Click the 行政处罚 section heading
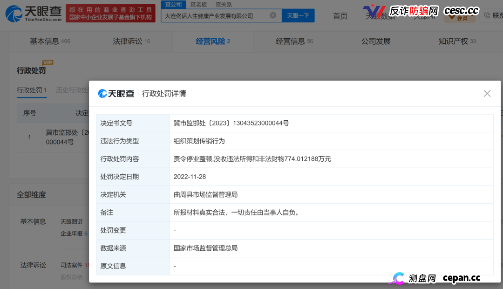Viewport: 503px width, 289px height. click(x=31, y=70)
